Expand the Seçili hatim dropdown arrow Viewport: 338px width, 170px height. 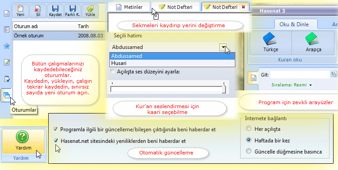(x=223, y=47)
